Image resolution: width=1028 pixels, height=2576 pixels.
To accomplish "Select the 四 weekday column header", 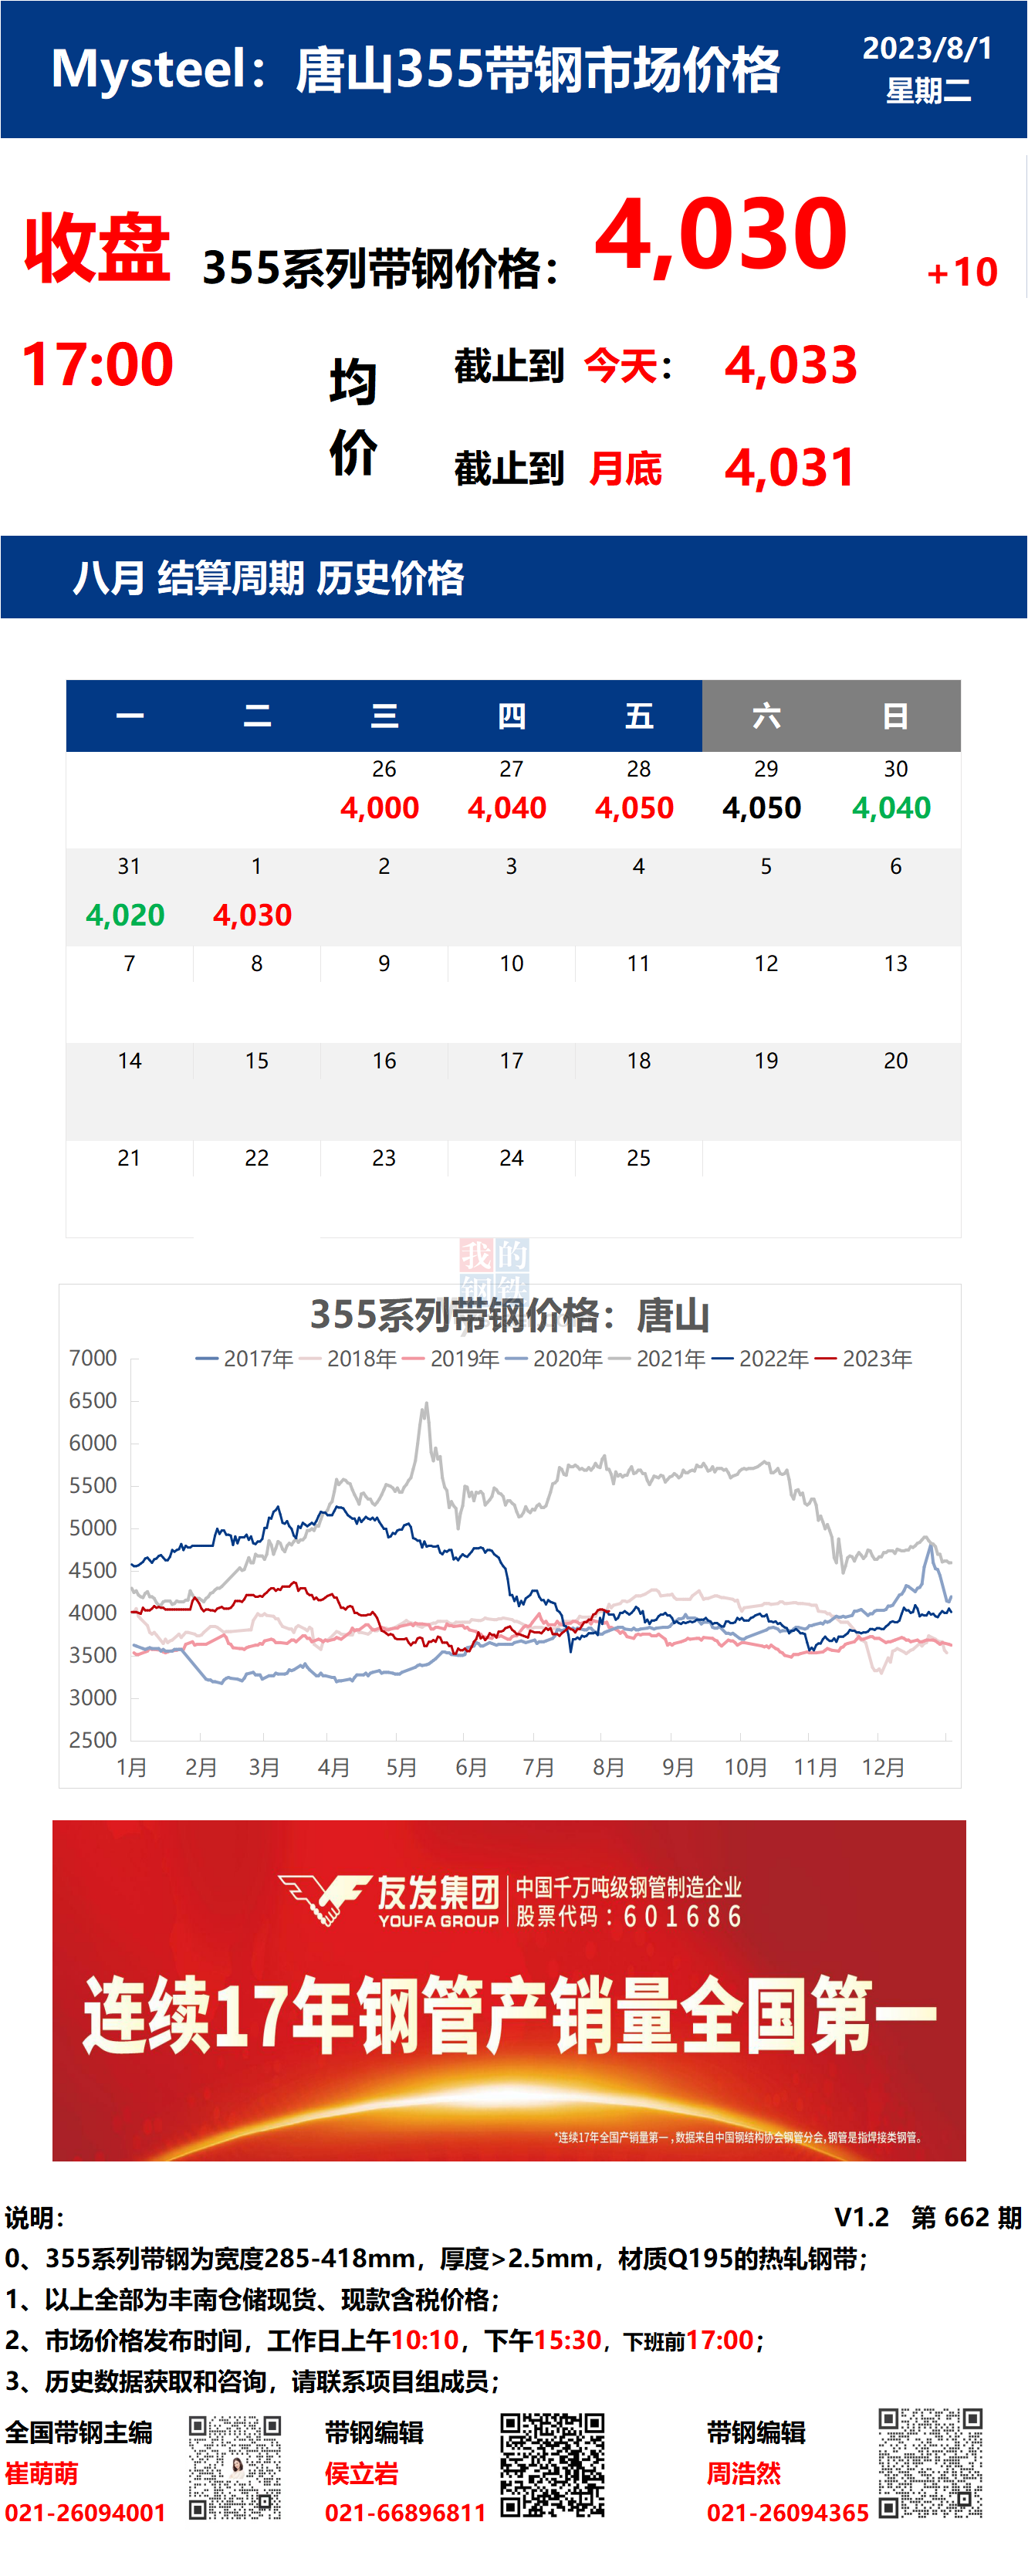I will 511,716.
